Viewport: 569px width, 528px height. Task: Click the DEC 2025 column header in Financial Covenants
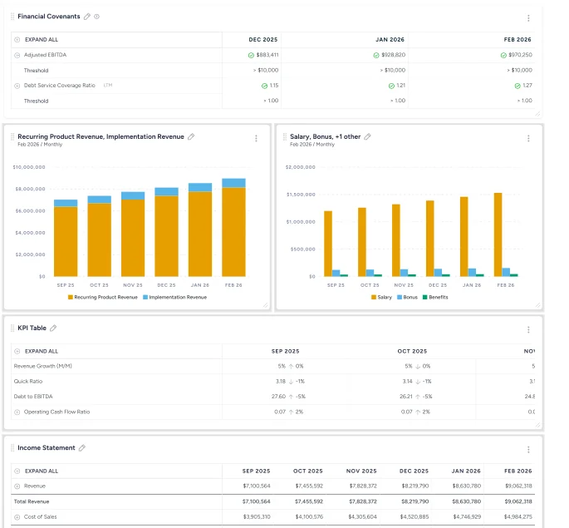pyautogui.click(x=263, y=40)
